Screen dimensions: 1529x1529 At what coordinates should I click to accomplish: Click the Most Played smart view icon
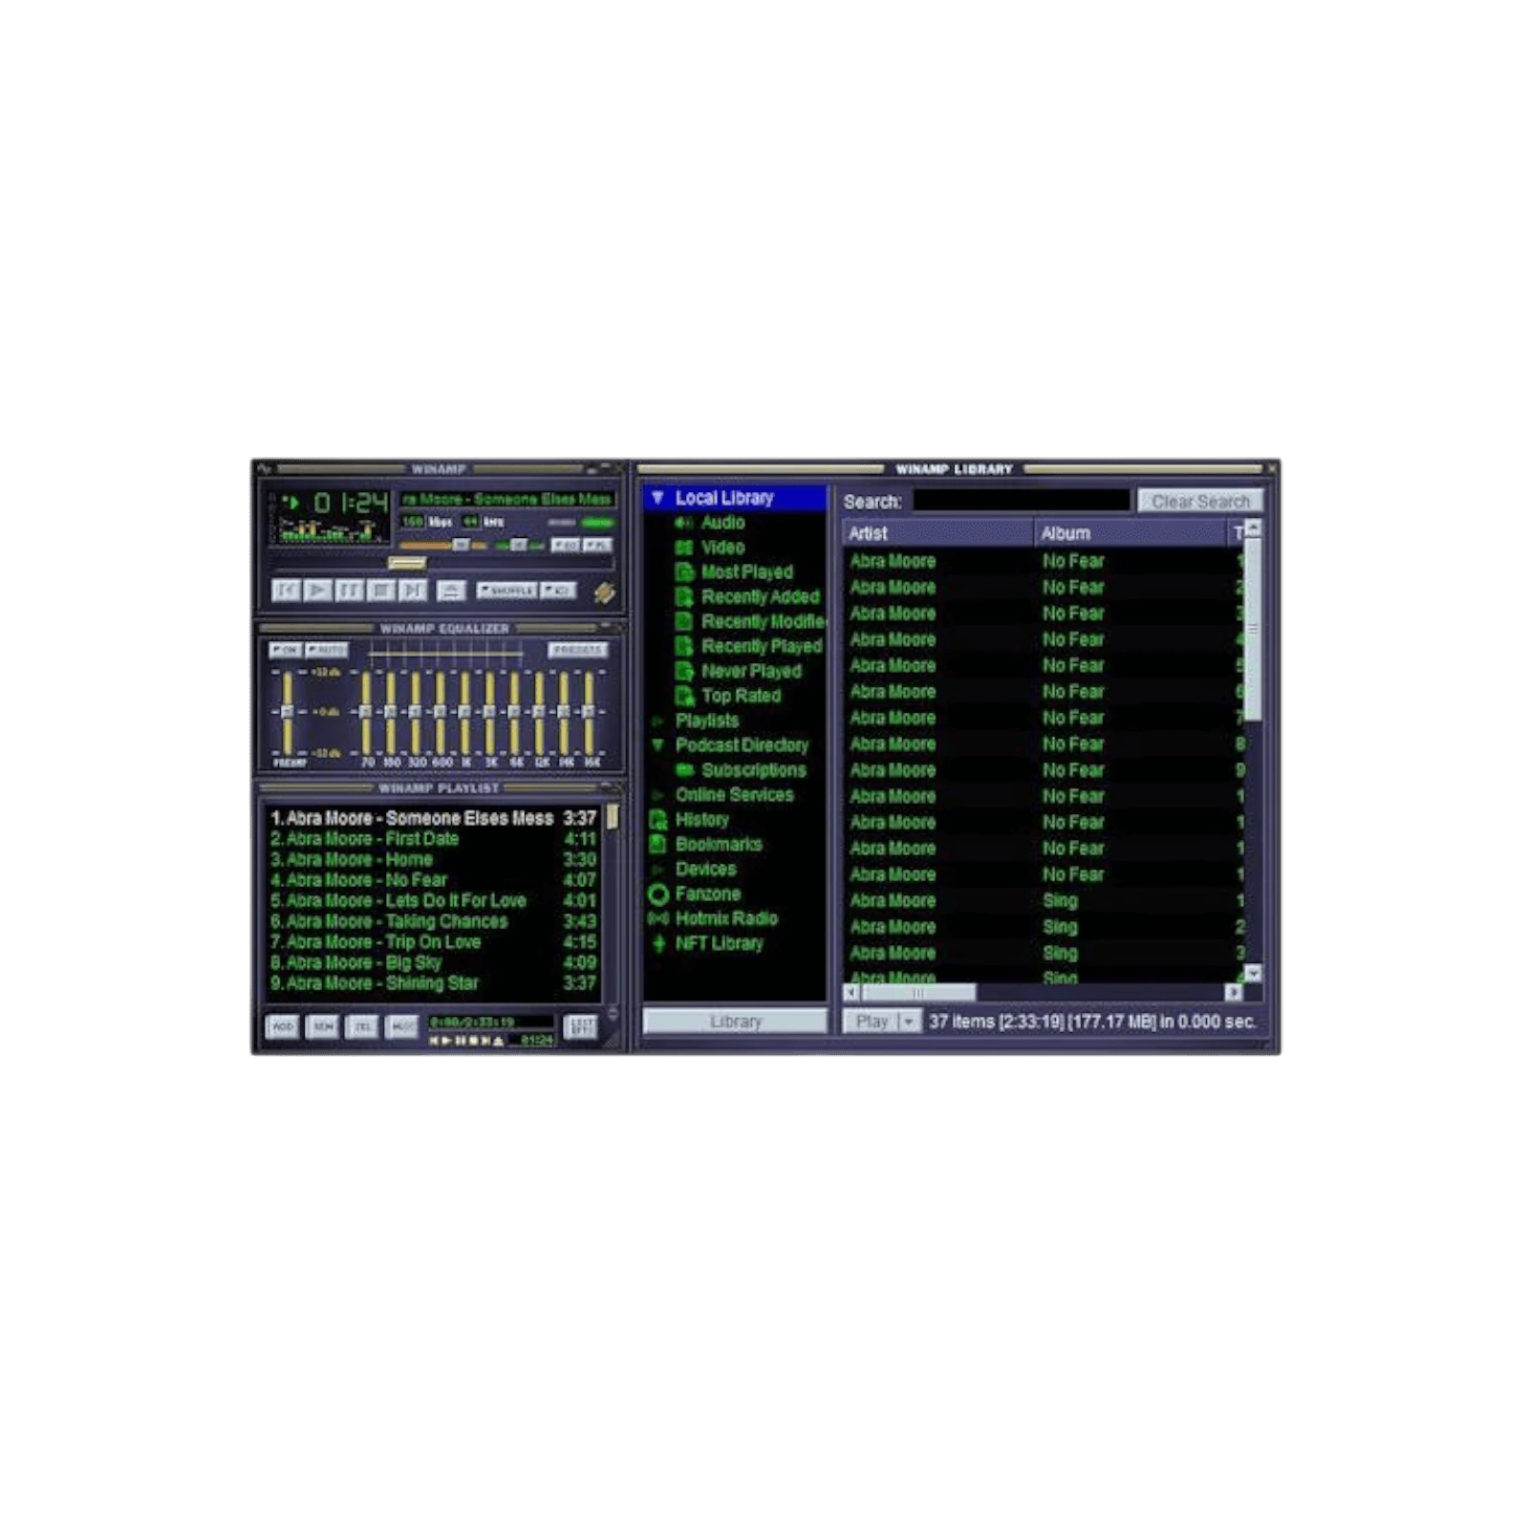pos(684,572)
